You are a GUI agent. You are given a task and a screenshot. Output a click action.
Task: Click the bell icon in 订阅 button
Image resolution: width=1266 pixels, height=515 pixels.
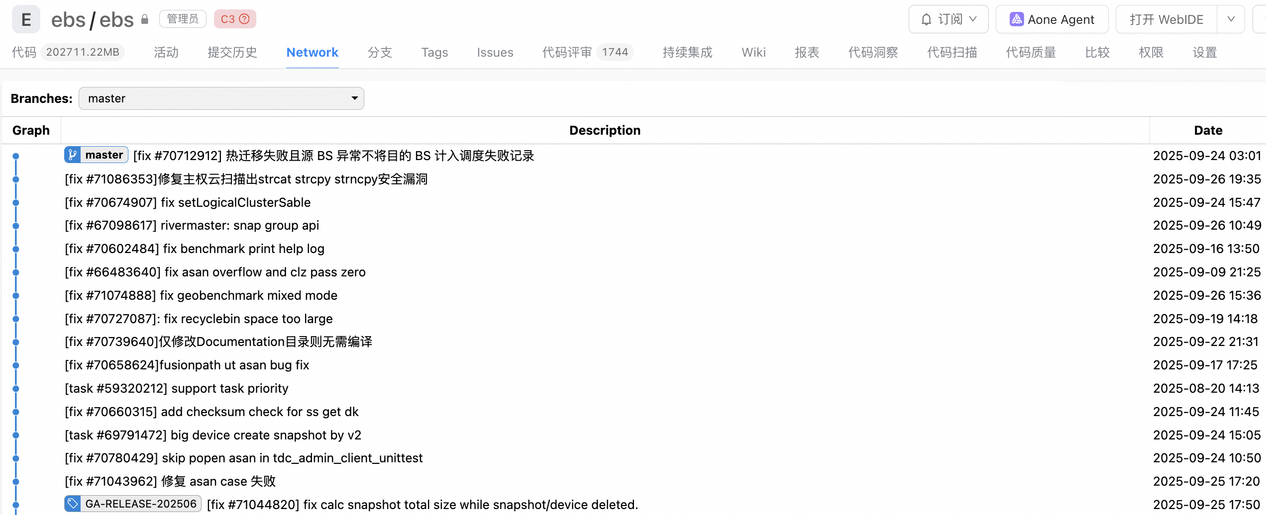click(x=926, y=19)
